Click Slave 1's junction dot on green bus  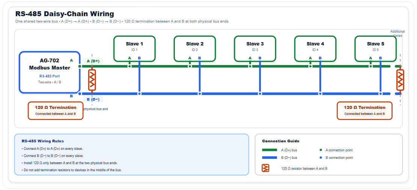pyautogui.click(x=129, y=66)
